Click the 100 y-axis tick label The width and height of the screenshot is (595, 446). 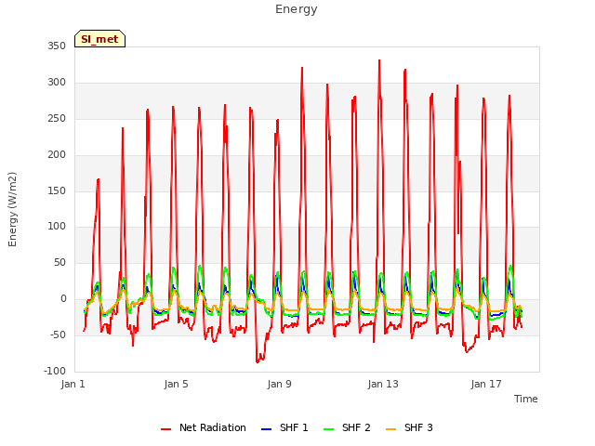(x=57, y=227)
